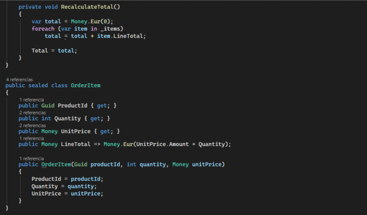This screenshot has width=367, height=215.
Task: Open the '4 referencias' CodeLens above OrderItem class
Action: click(x=19, y=79)
